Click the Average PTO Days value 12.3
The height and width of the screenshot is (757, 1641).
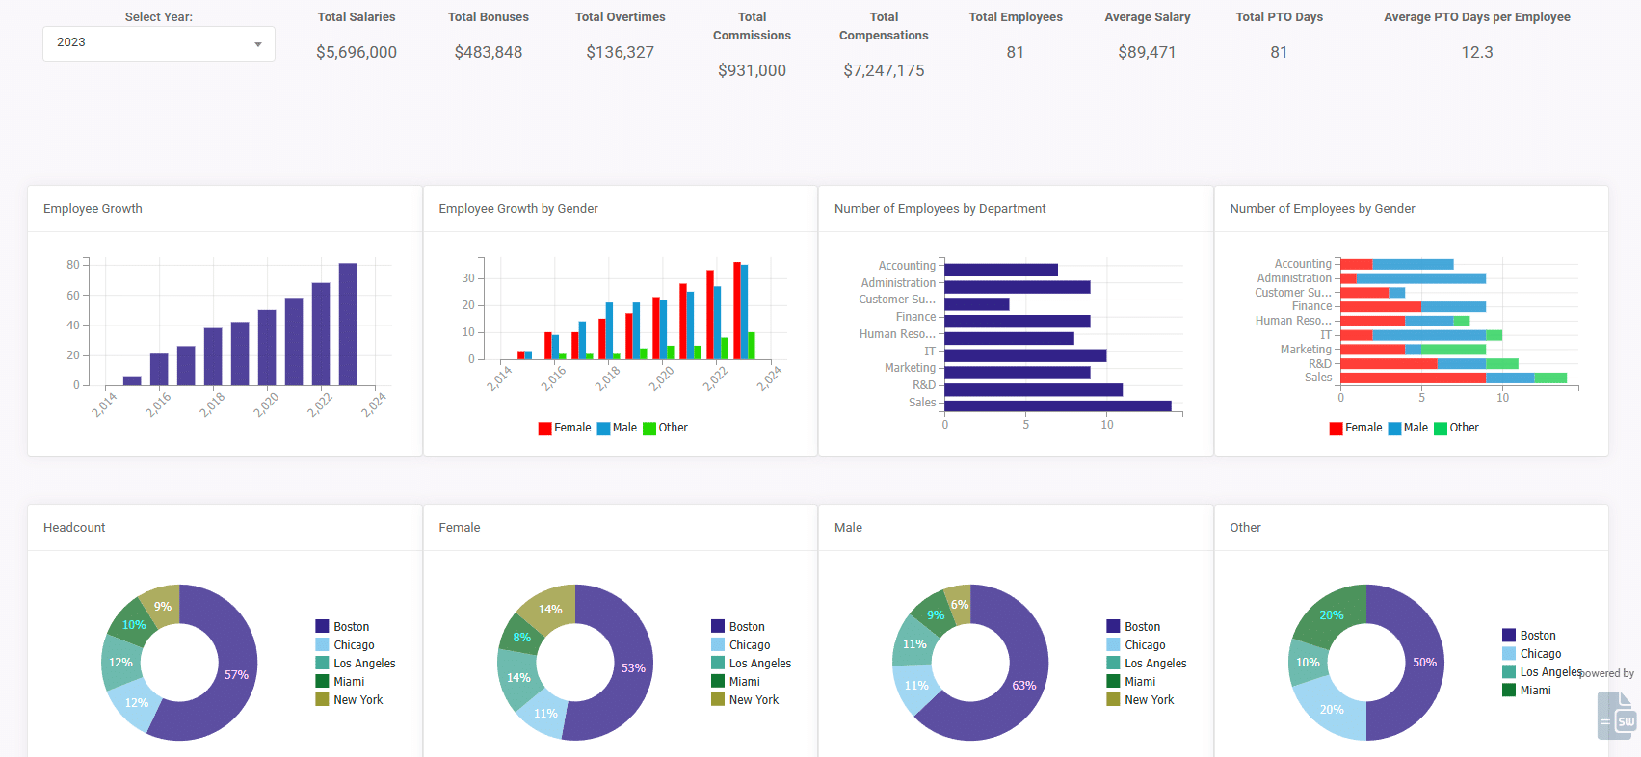1477,53
